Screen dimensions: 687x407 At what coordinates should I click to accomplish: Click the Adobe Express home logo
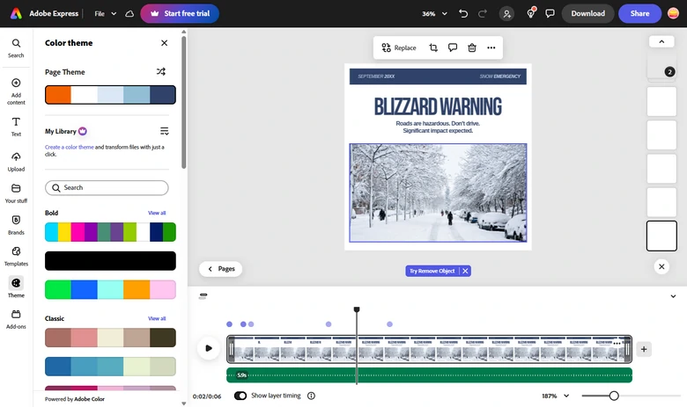click(16, 13)
